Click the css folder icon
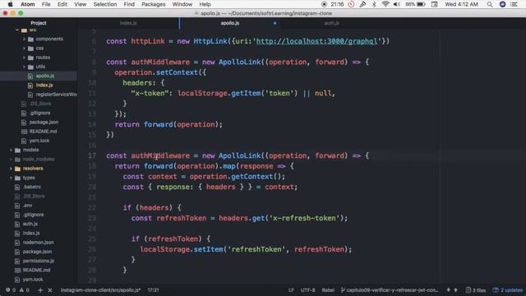Screen dimensions: 526x296 (x=31, y=49)
